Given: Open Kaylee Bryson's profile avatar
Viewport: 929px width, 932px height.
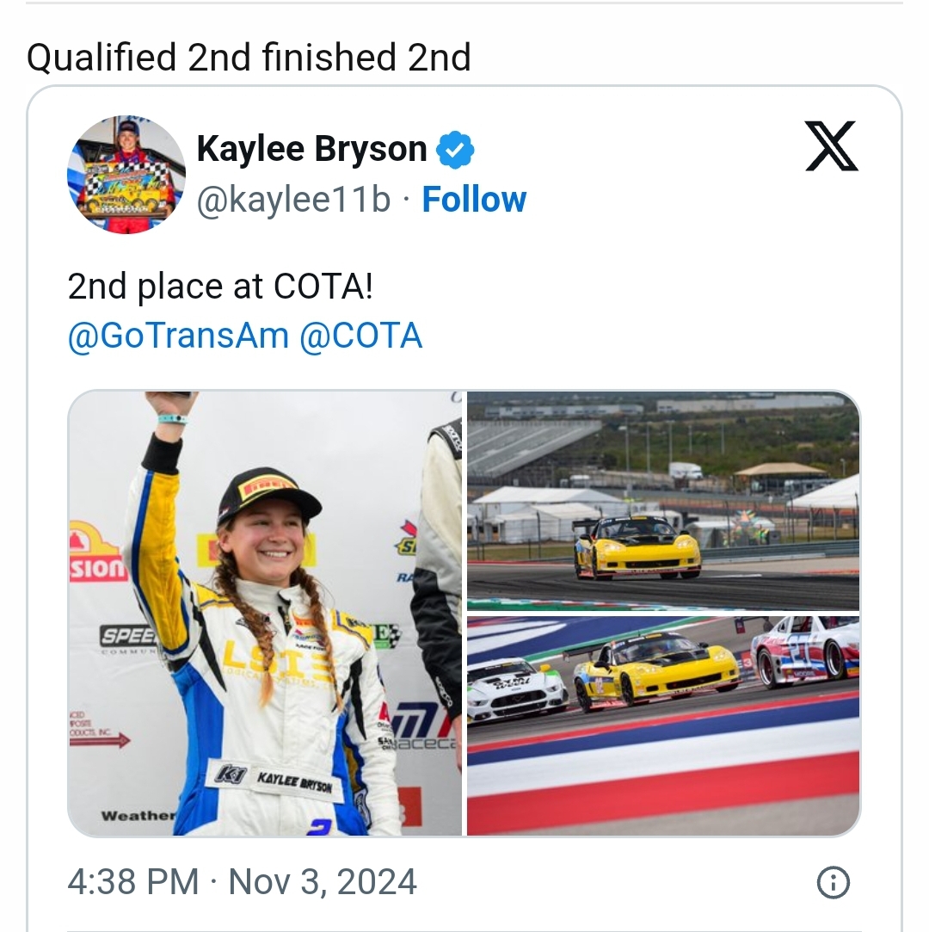Looking at the screenshot, I should pyautogui.click(x=126, y=175).
